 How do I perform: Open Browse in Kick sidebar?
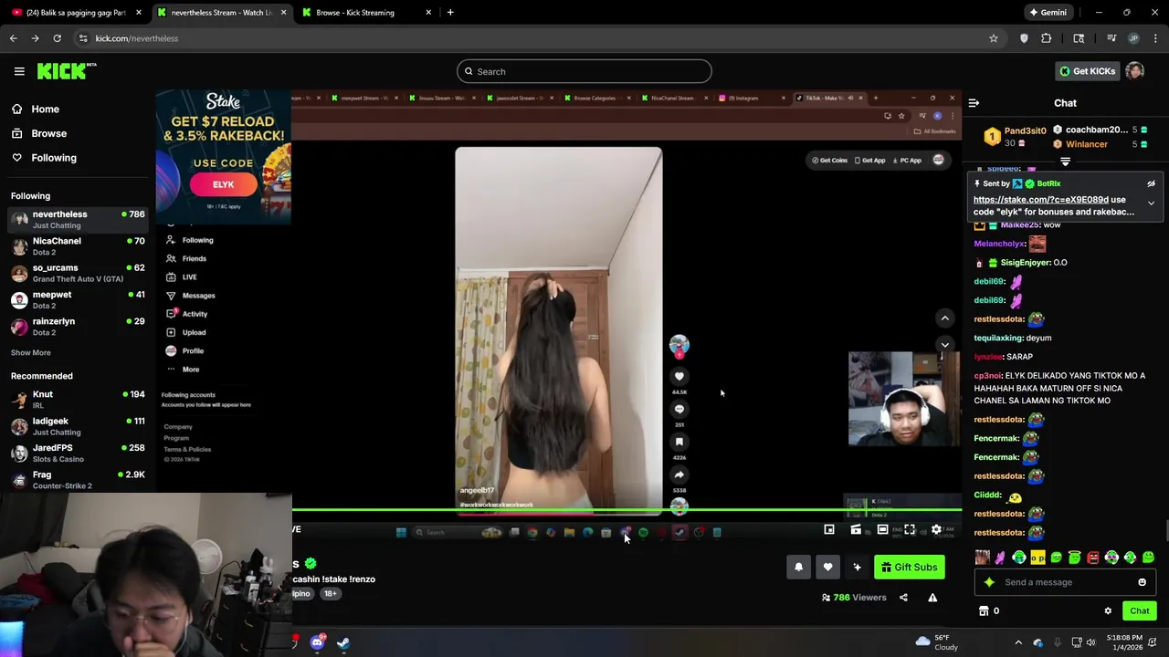(48, 133)
